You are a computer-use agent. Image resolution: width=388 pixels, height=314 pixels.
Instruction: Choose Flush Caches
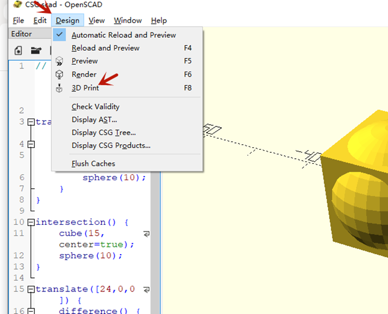click(127, 164)
